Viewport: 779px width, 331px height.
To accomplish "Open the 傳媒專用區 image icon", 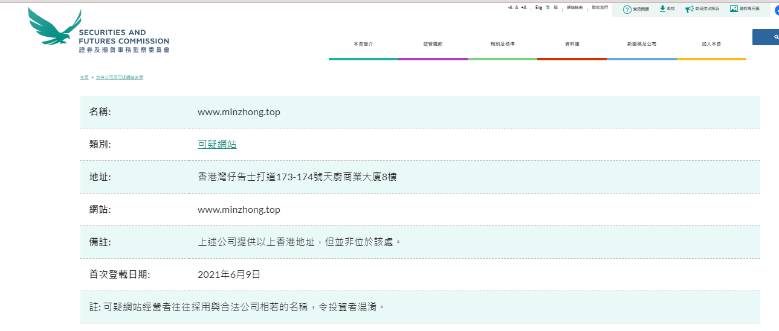I will (x=734, y=9).
